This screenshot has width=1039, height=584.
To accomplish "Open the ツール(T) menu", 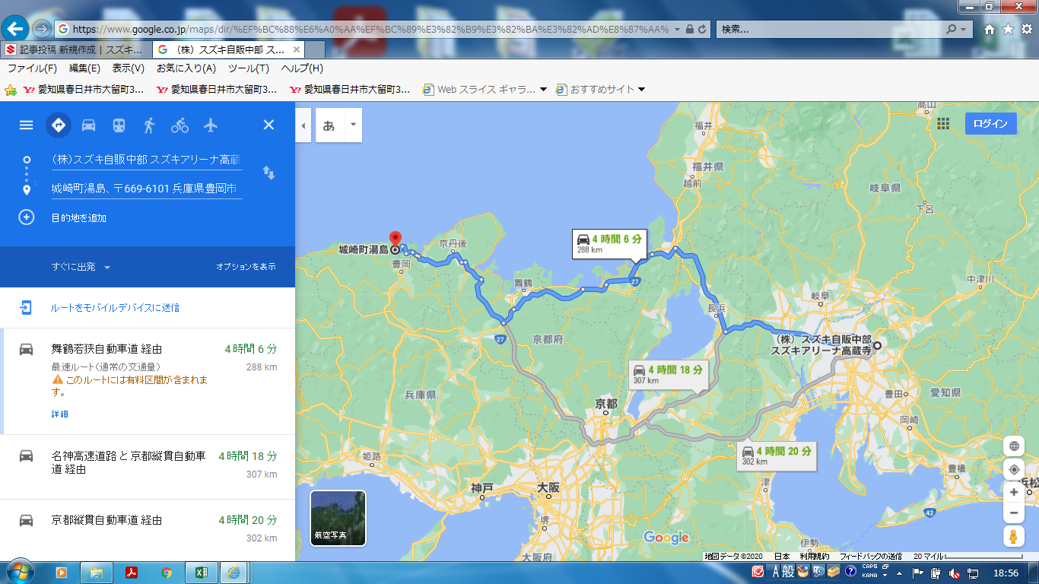I will tap(248, 68).
